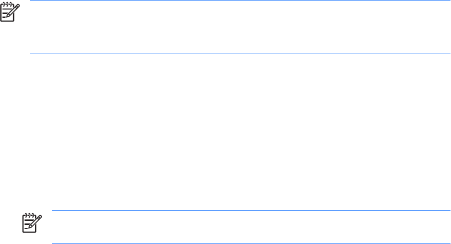Click the bottom blue rule of the first note
Screen dimensions: 451x244
241,54
